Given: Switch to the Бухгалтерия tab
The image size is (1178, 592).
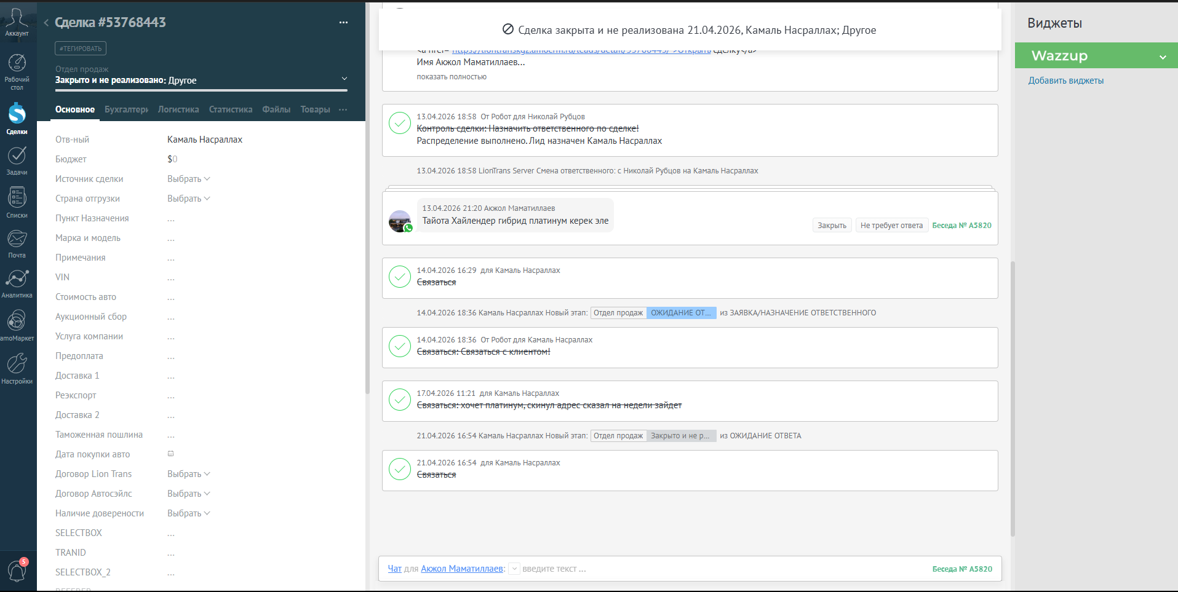Looking at the screenshot, I should point(126,109).
